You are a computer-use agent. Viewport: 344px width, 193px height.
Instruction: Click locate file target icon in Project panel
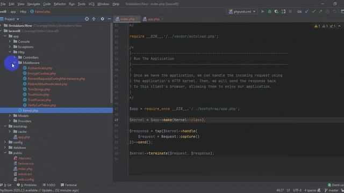pyautogui.click(x=87, y=19)
